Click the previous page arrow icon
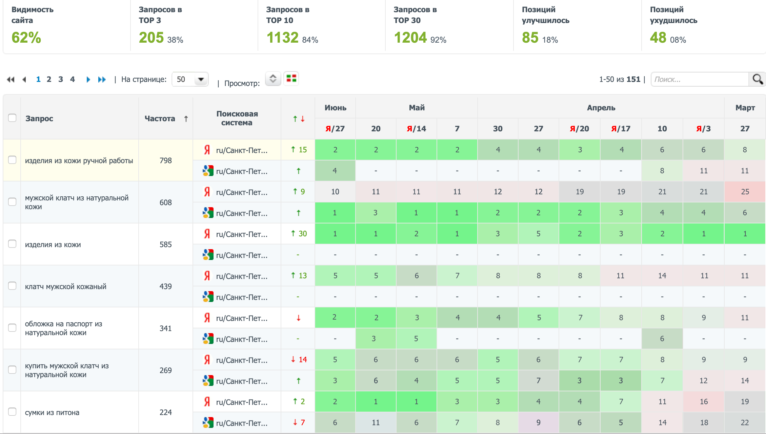766x434 pixels. (24, 80)
